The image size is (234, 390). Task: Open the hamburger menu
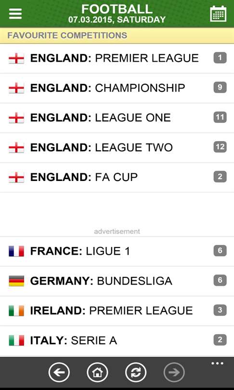15,13
